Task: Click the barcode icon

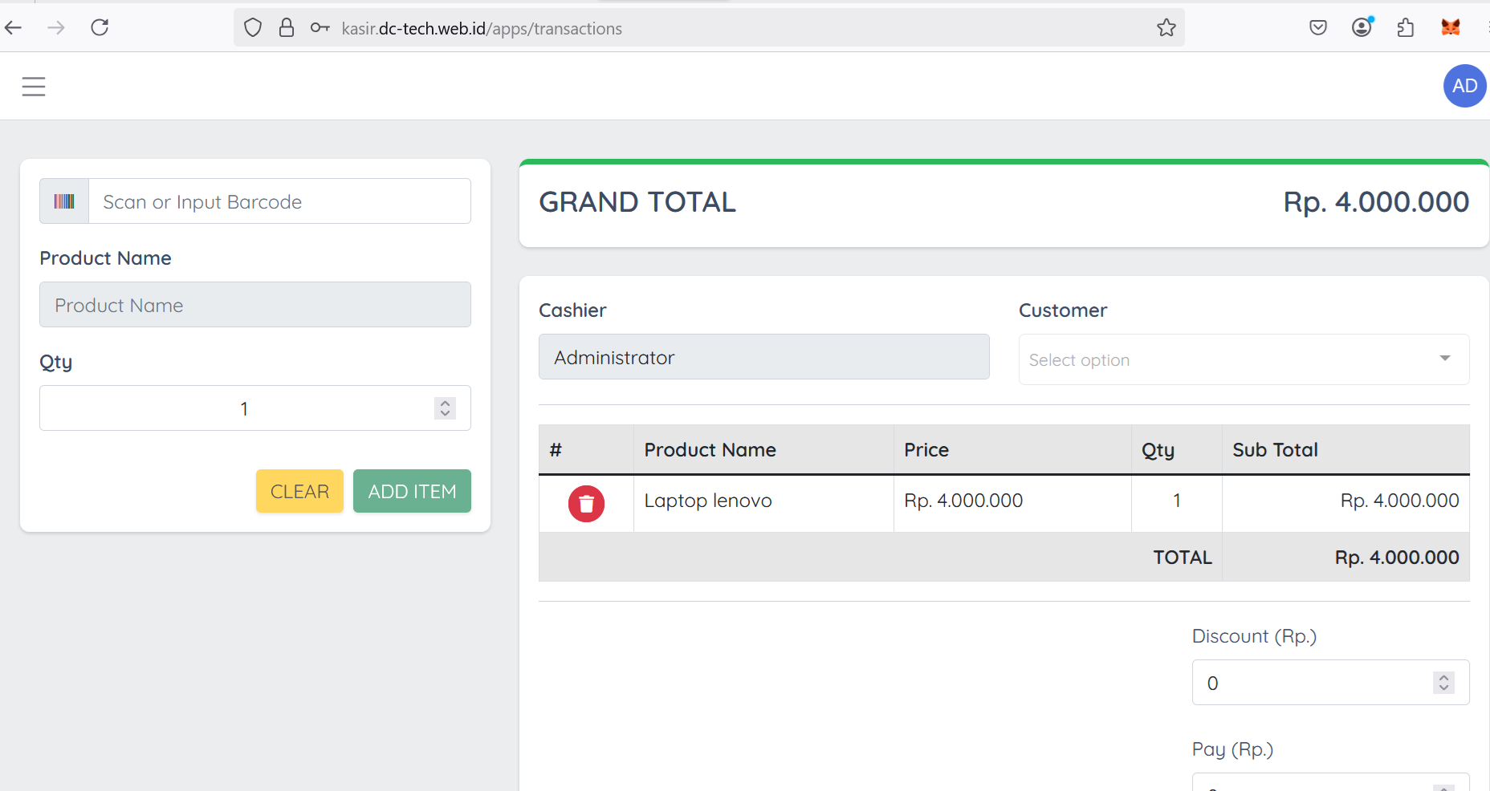Action: click(x=64, y=201)
